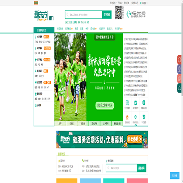The image size is (183, 183).
Task: Click dark green label atop camp banner
Action: coord(105,37)
